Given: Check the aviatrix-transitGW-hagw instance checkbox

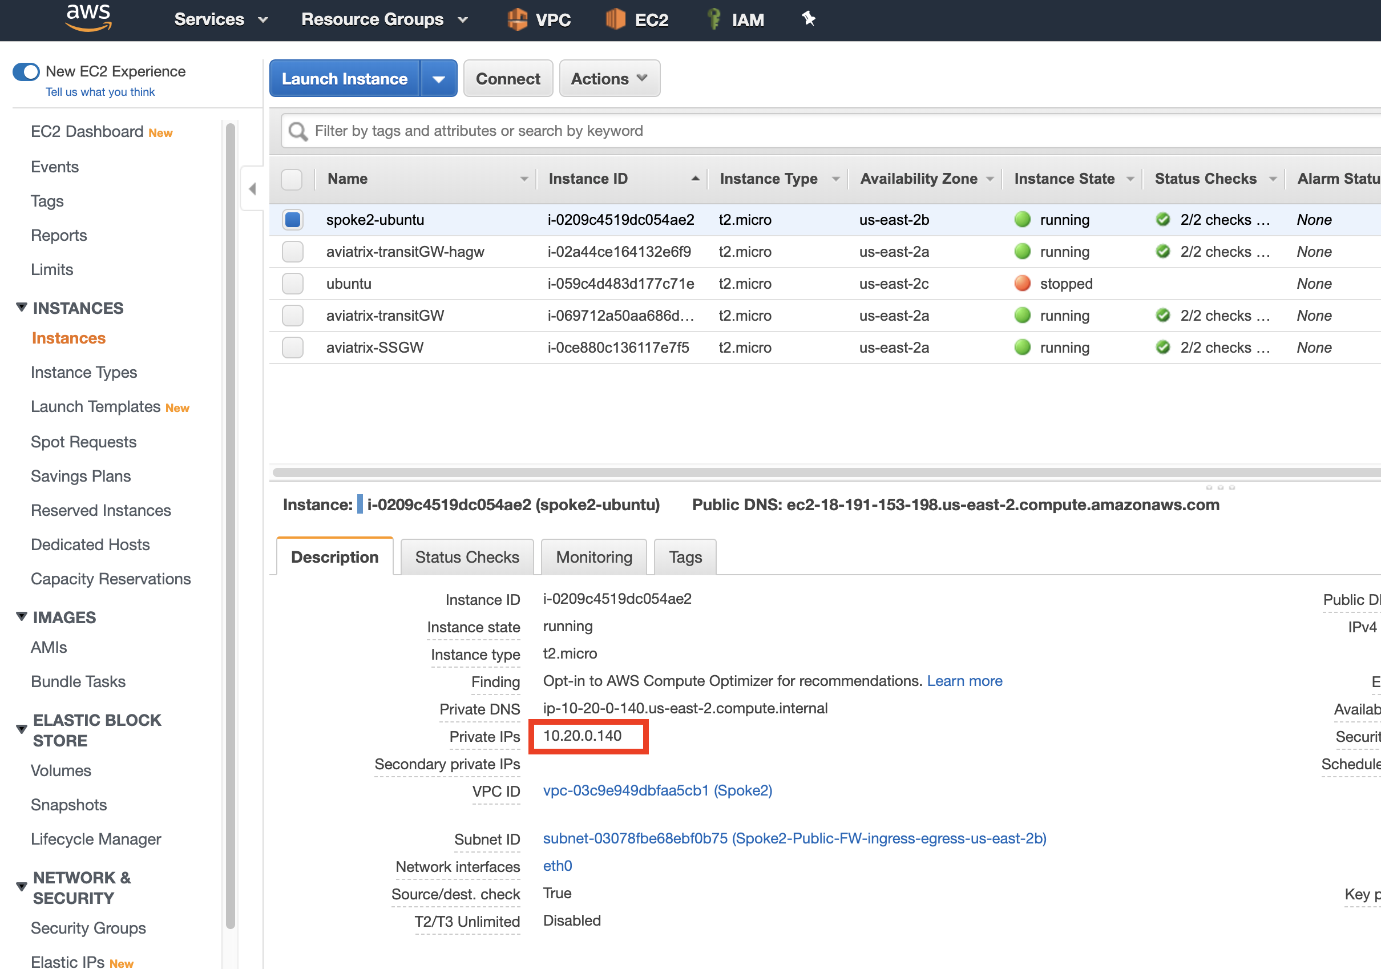Looking at the screenshot, I should pyautogui.click(x=292, y=252).
